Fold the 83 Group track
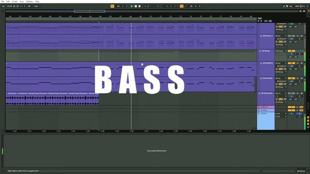The image size is (310, 174). [x=260, y=51]
